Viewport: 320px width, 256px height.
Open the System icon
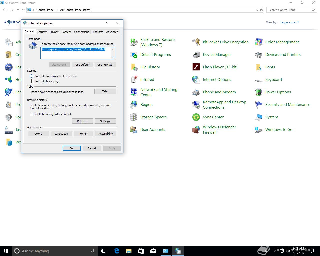[x=259, y=117]
